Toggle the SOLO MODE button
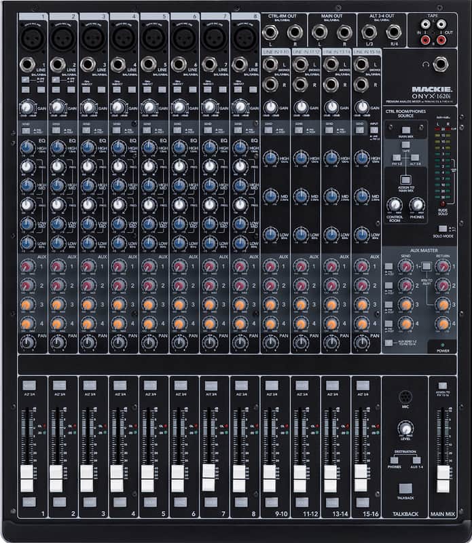The height and width of the screenshot is (543, 472). (443, 229)
